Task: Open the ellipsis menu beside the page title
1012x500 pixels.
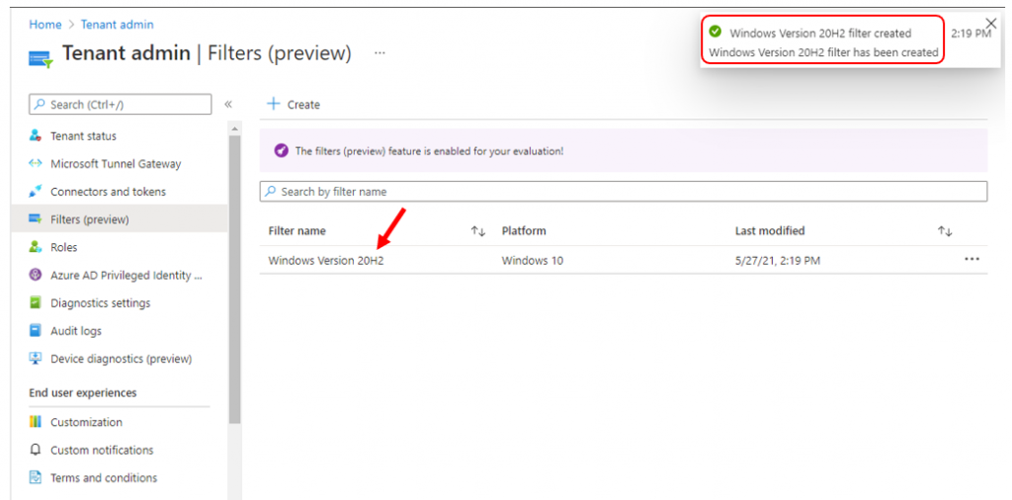Action: click(379, 53)
